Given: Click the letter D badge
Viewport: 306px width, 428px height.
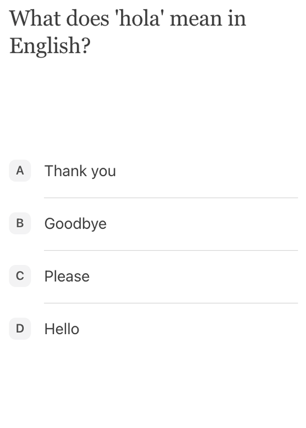Looking at the screenshot, I should pos(20,329).
